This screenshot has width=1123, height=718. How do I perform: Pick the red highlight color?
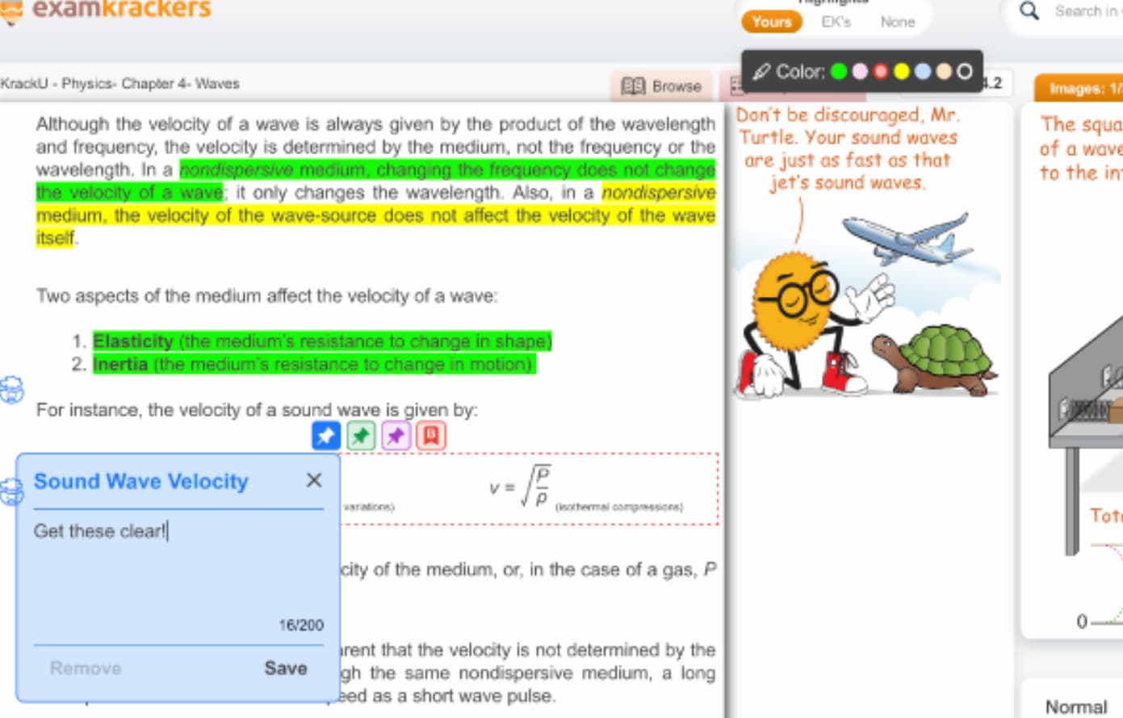(881, 72)
